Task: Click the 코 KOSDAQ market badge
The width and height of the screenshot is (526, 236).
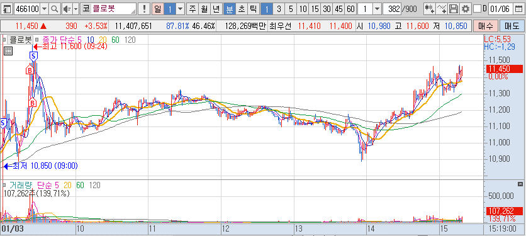Action: [86, 9]
